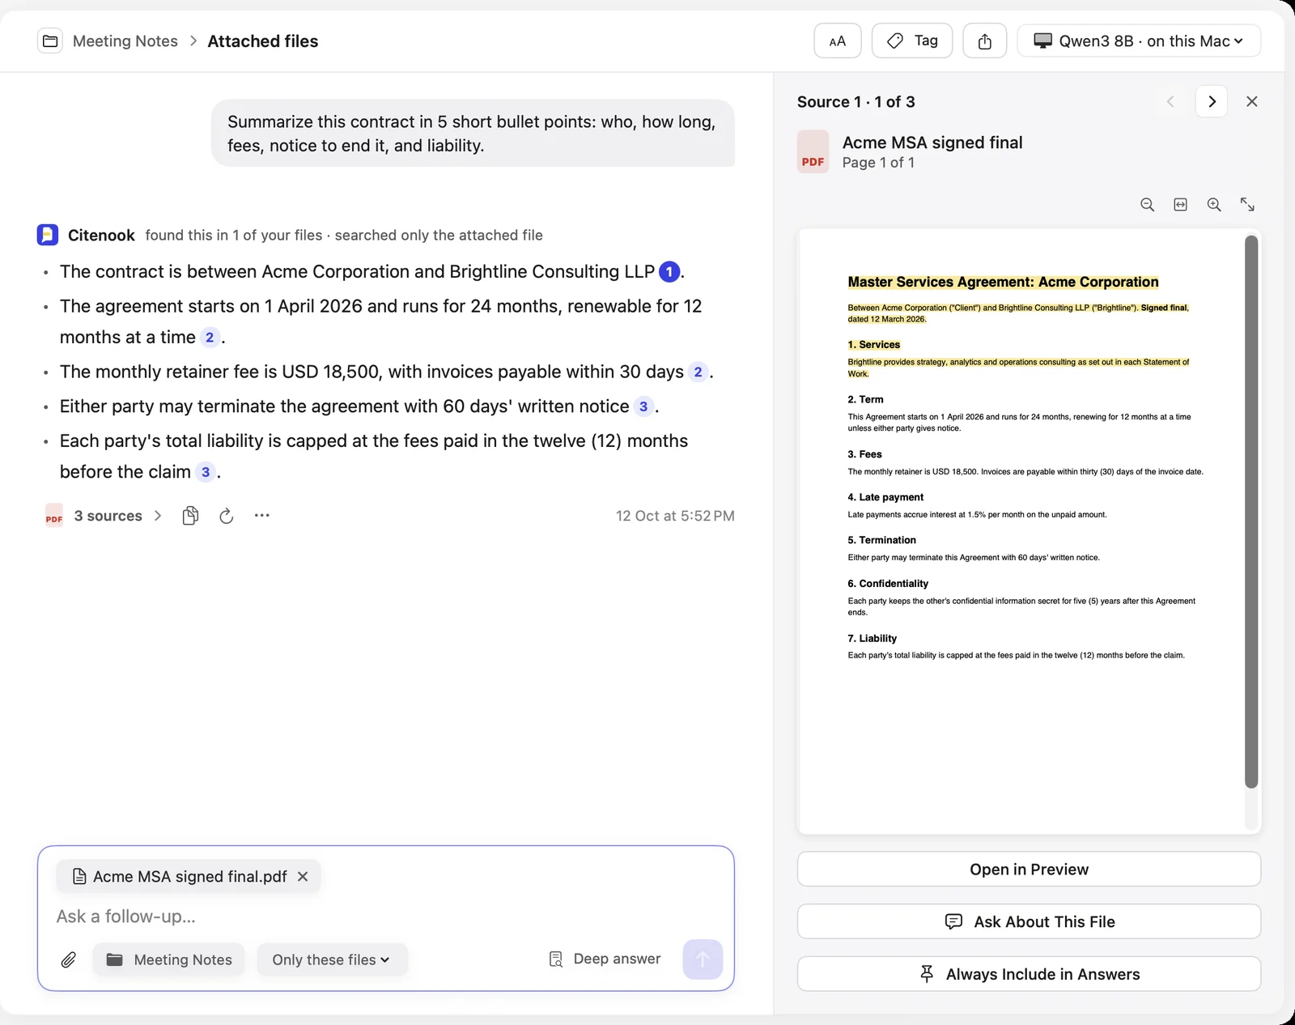Expand PDF preview to full size
The height and width of the screenshot is (1025, 1295).
click(x=1247, y=205)
